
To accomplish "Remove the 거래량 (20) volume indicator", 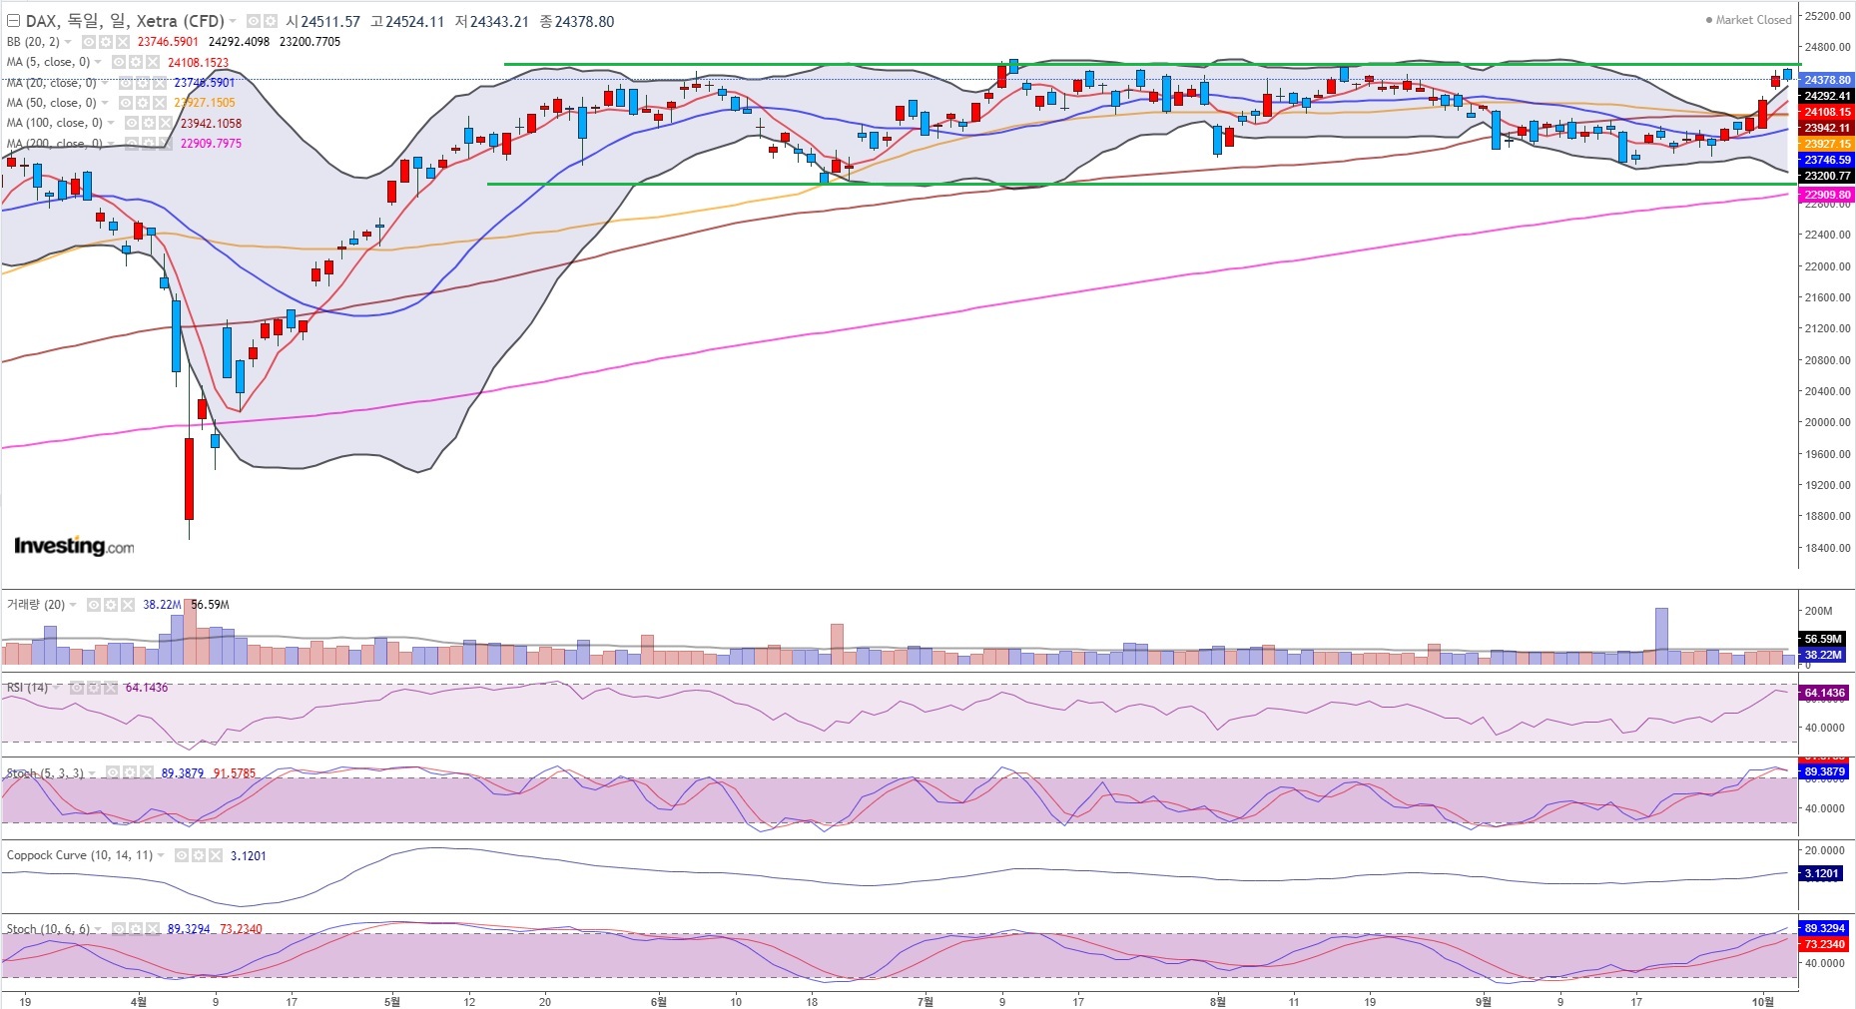I will coord(127,605).
